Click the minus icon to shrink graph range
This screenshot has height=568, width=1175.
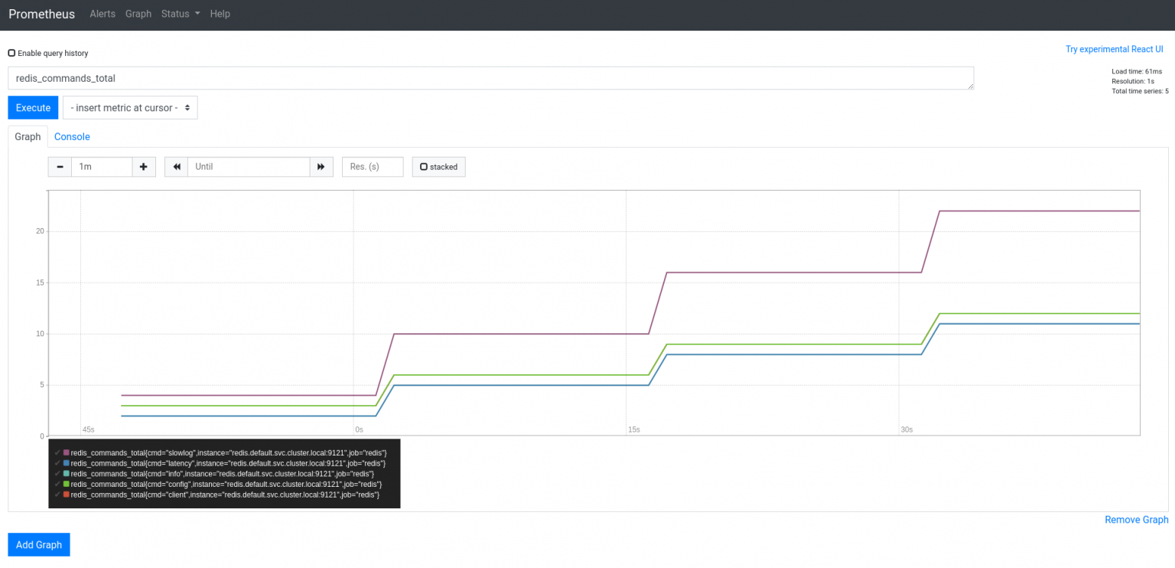pyautogui.click(x=60, y=166)
